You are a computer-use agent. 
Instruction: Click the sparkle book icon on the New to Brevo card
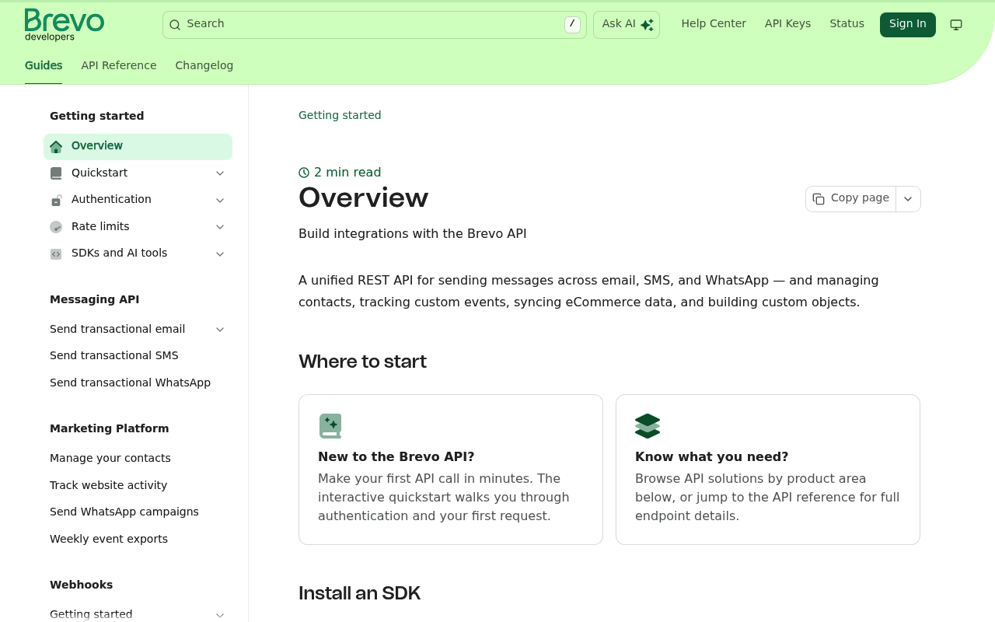(x=330, y=426)
